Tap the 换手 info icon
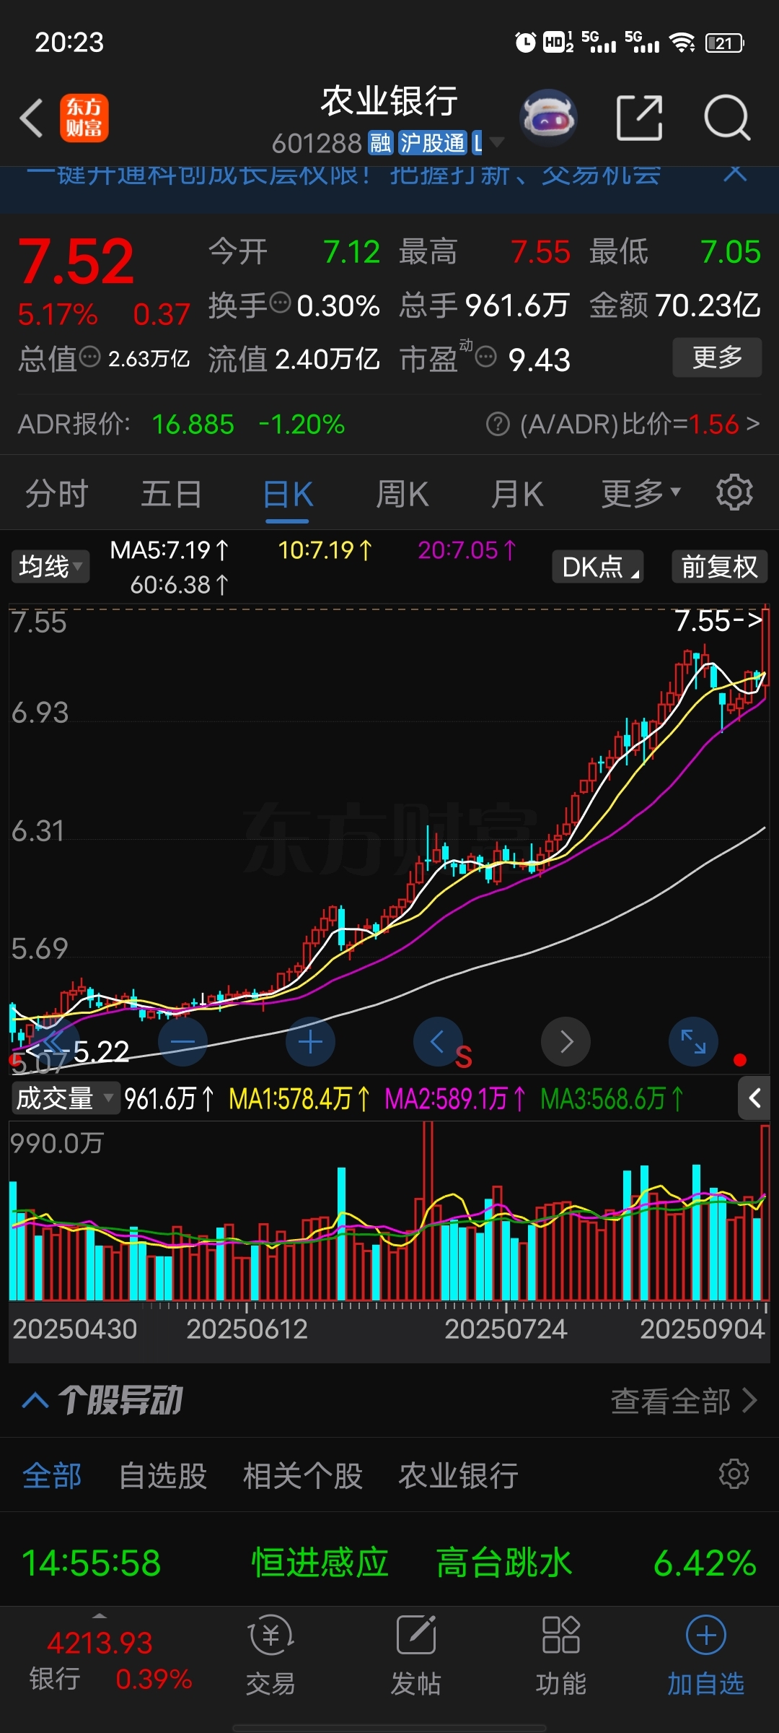779x1733 pixels. click(x=280, y=303)
